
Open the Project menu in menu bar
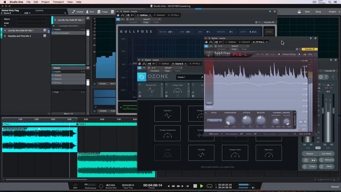[45, 2]
